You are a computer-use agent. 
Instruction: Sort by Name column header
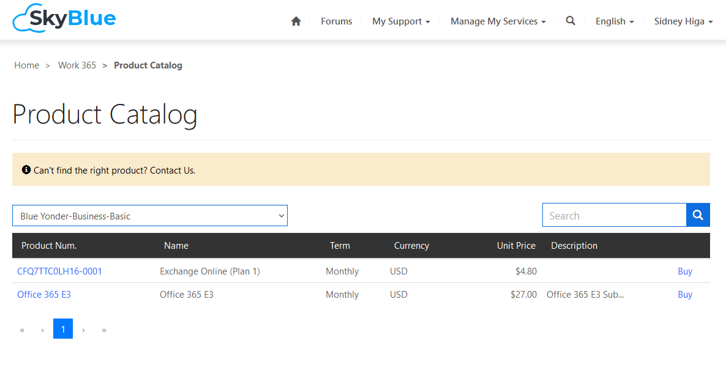[x=176, y=245]
